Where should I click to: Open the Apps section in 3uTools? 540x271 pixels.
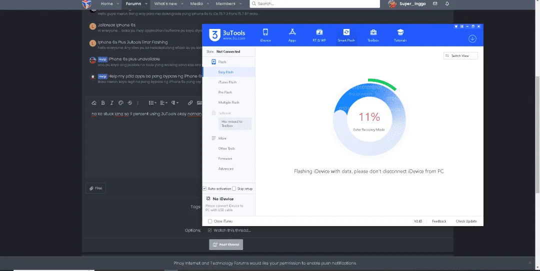[292, 35]
